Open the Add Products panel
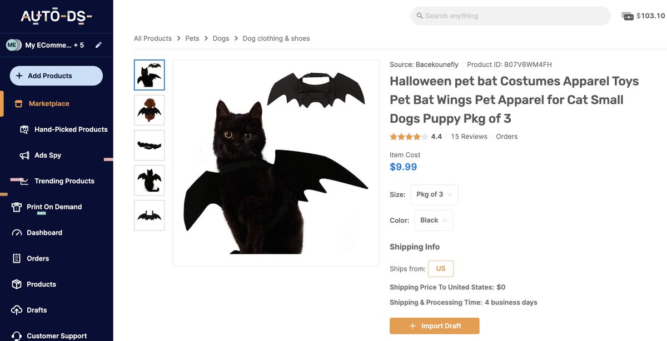The height and width of the screenshot is (341, 667). point(56,75)
